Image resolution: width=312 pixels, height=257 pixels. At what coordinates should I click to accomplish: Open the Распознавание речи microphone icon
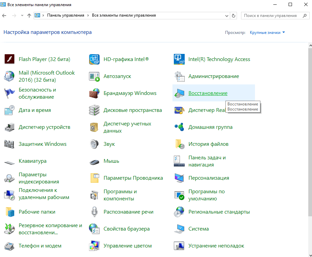[x=94, y=212]
